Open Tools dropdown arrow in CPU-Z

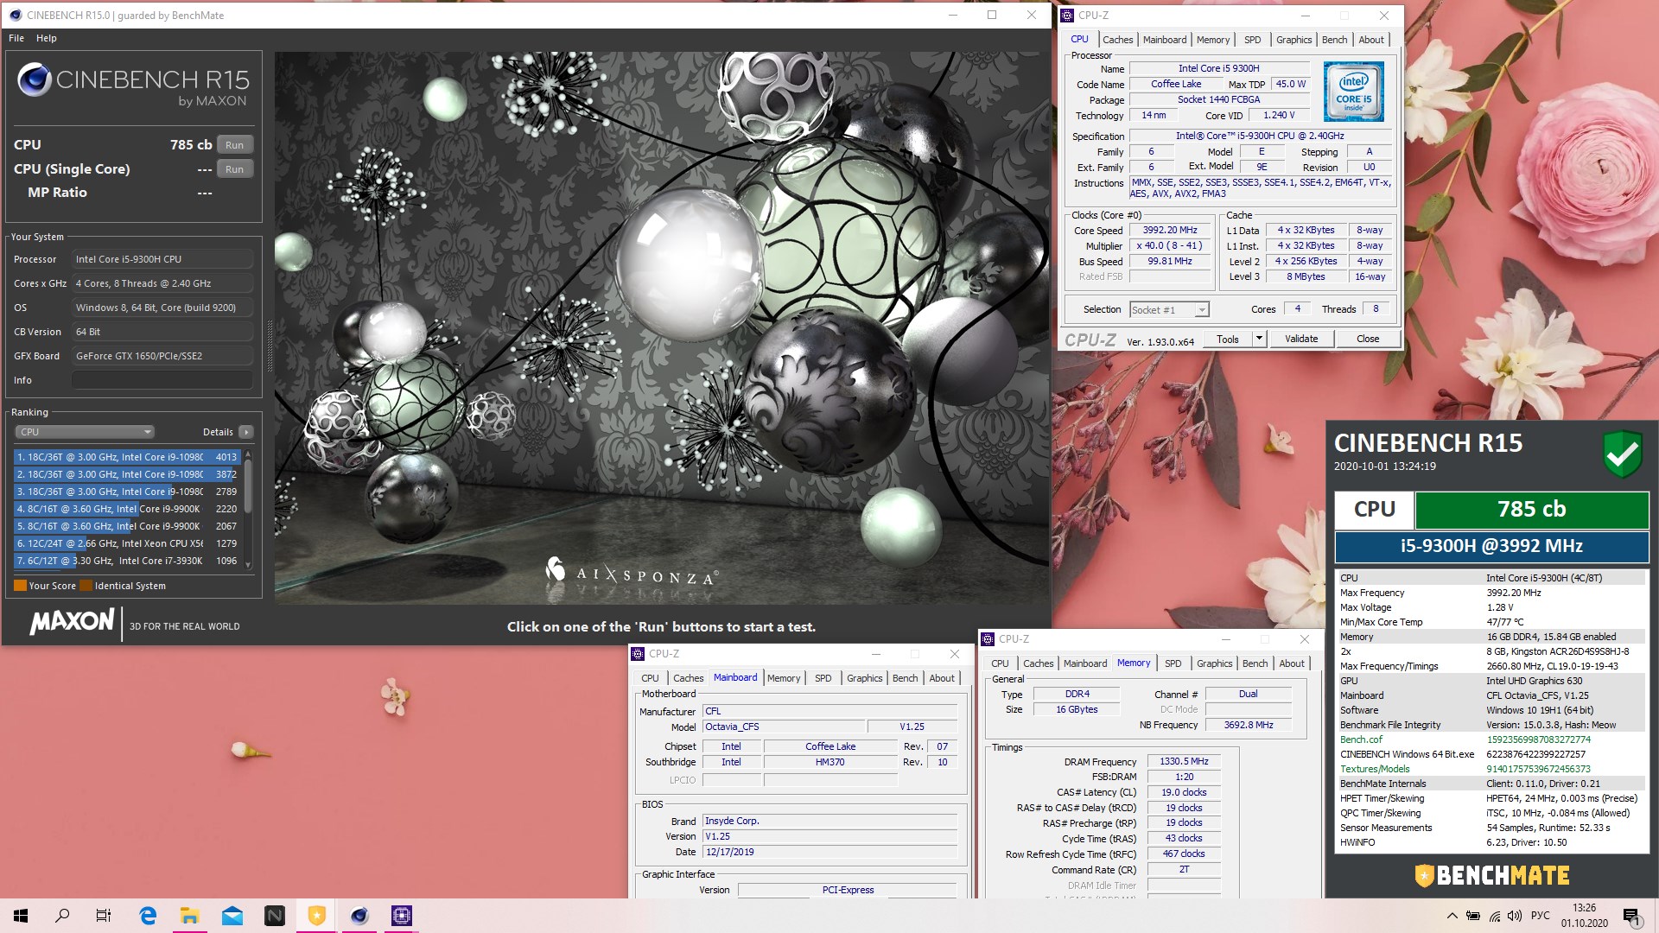1260,340
